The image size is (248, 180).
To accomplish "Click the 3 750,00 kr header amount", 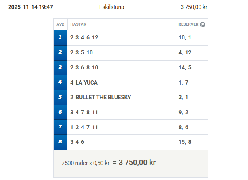I will pyautogui.click(x=194, y=7).
